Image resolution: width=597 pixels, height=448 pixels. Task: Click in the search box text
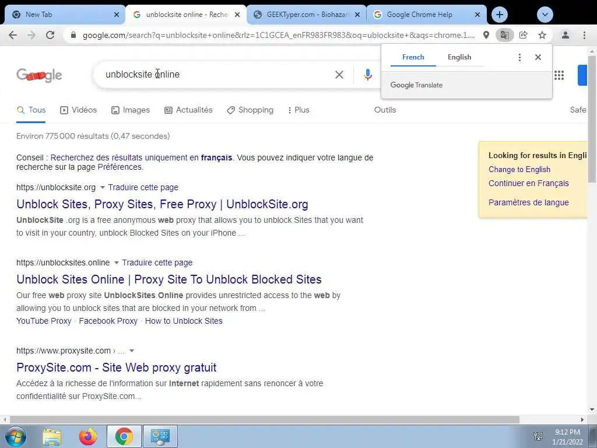tap(142, 74)
